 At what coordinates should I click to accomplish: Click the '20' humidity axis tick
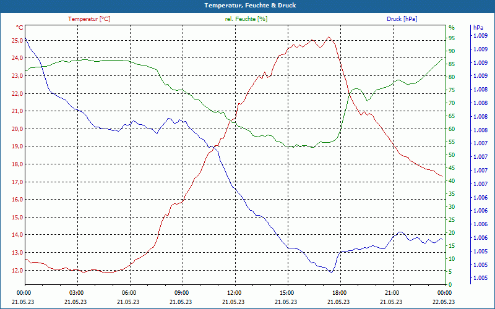click(x=452, y=233)
